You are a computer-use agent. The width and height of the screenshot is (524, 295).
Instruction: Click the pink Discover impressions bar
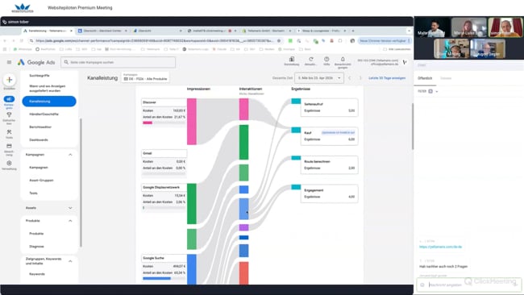[x=192, y=121]
